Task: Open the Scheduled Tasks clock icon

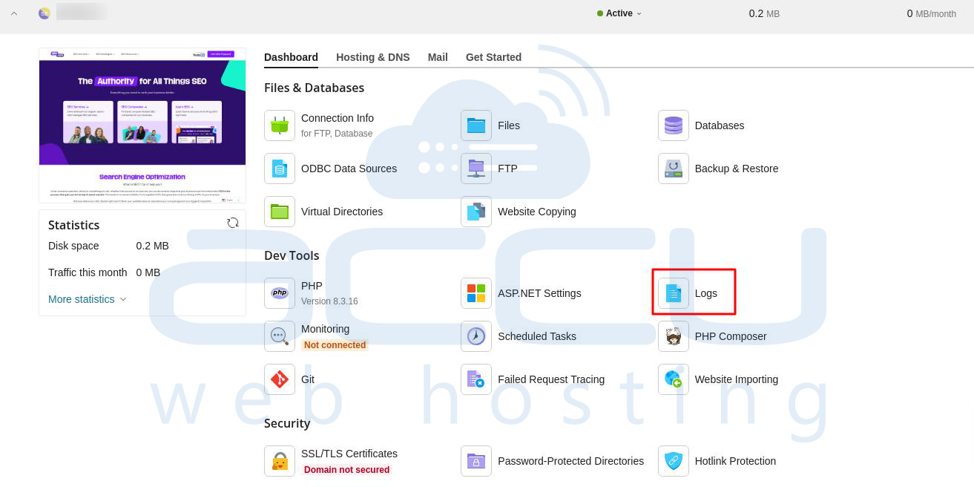Action: point(476,336)
